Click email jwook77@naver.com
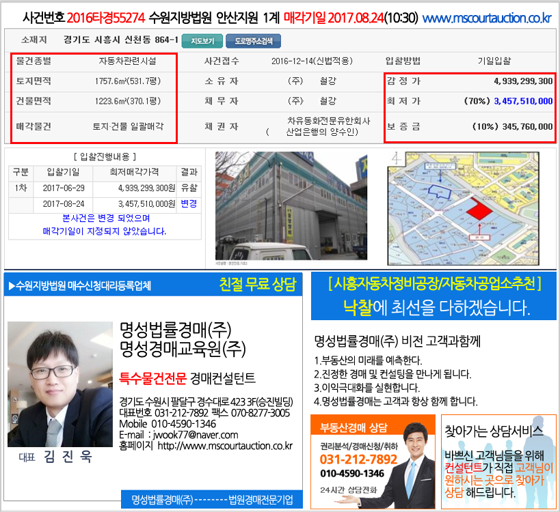The width and height of the screenshot is (560, 512). pos(196,435)
